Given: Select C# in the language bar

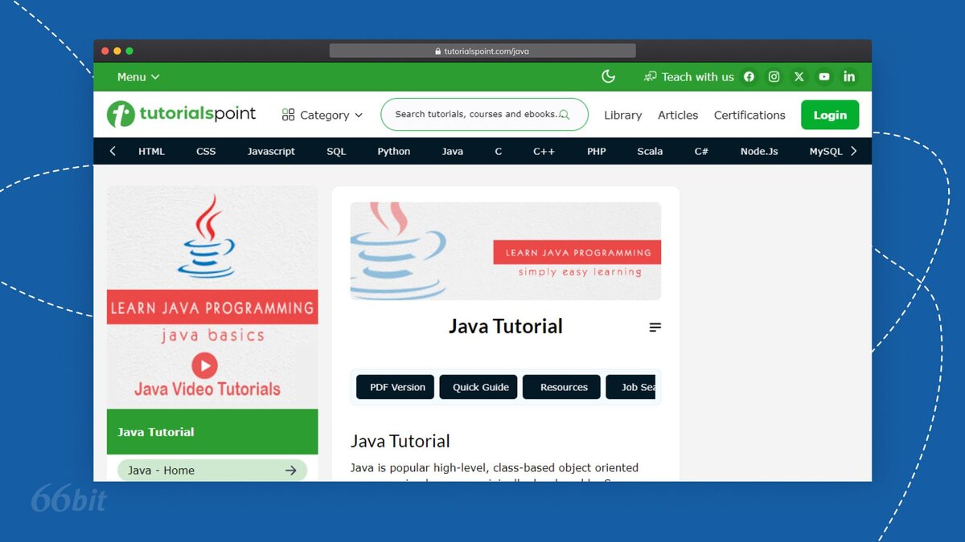Looking at the screenshot, I should coord(701,151).
